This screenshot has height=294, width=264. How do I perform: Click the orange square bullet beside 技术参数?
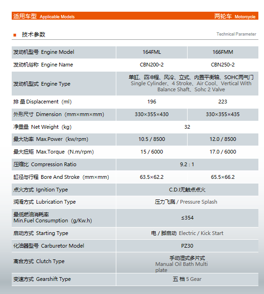coord(15,35)
